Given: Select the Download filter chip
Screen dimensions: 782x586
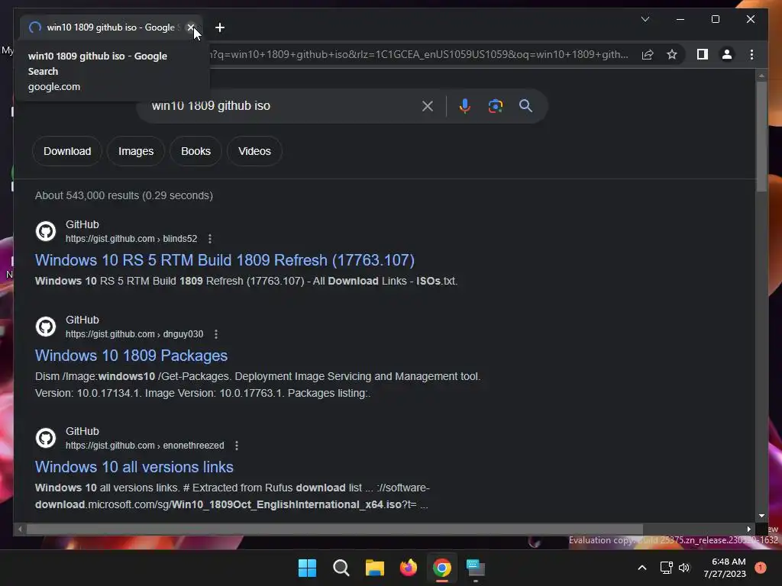Looking at the screenshot, I should [67, 151].
